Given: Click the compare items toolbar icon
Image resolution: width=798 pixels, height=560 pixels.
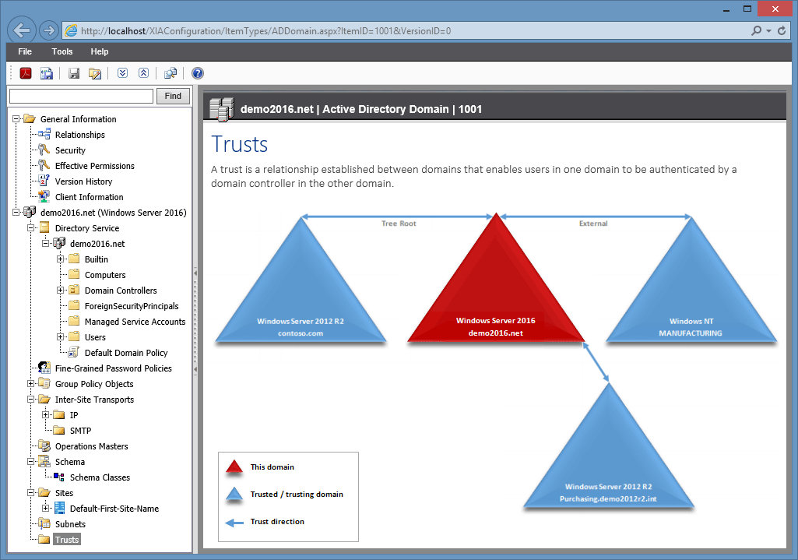Looking at the screenshot, I should coord(170,73).
